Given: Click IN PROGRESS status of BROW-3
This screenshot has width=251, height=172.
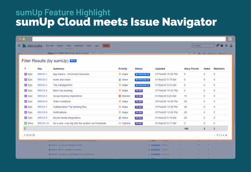Looking at the screenshot, I should tap(142, 85).
